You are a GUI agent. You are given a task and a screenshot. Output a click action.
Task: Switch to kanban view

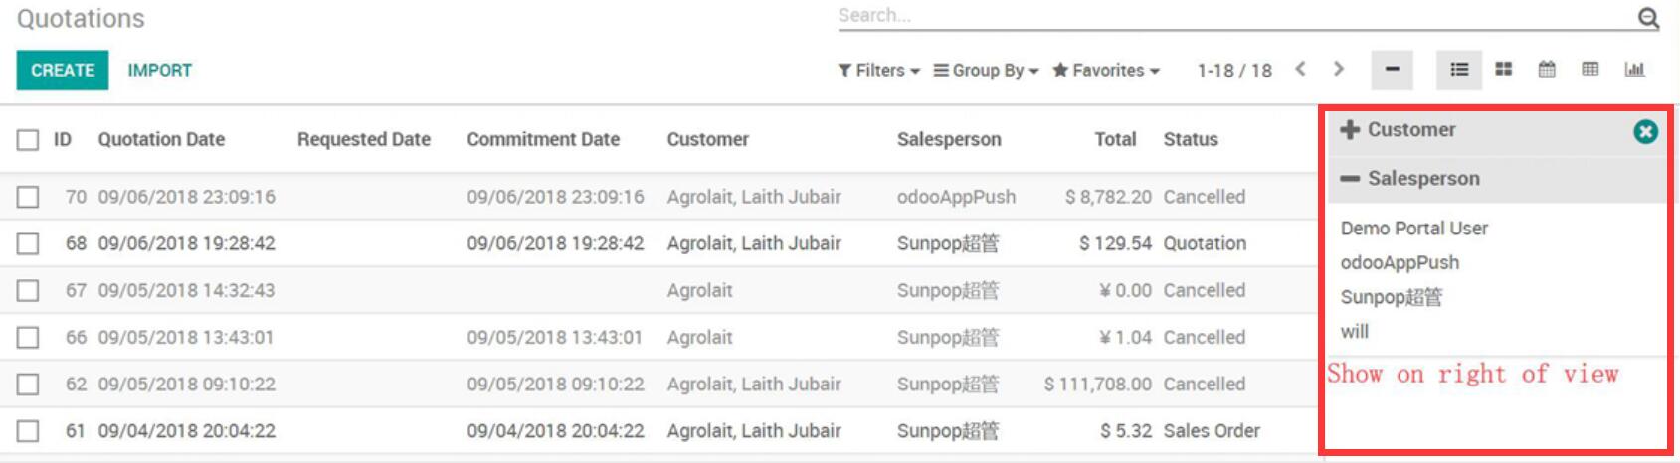pos(1504,70)
